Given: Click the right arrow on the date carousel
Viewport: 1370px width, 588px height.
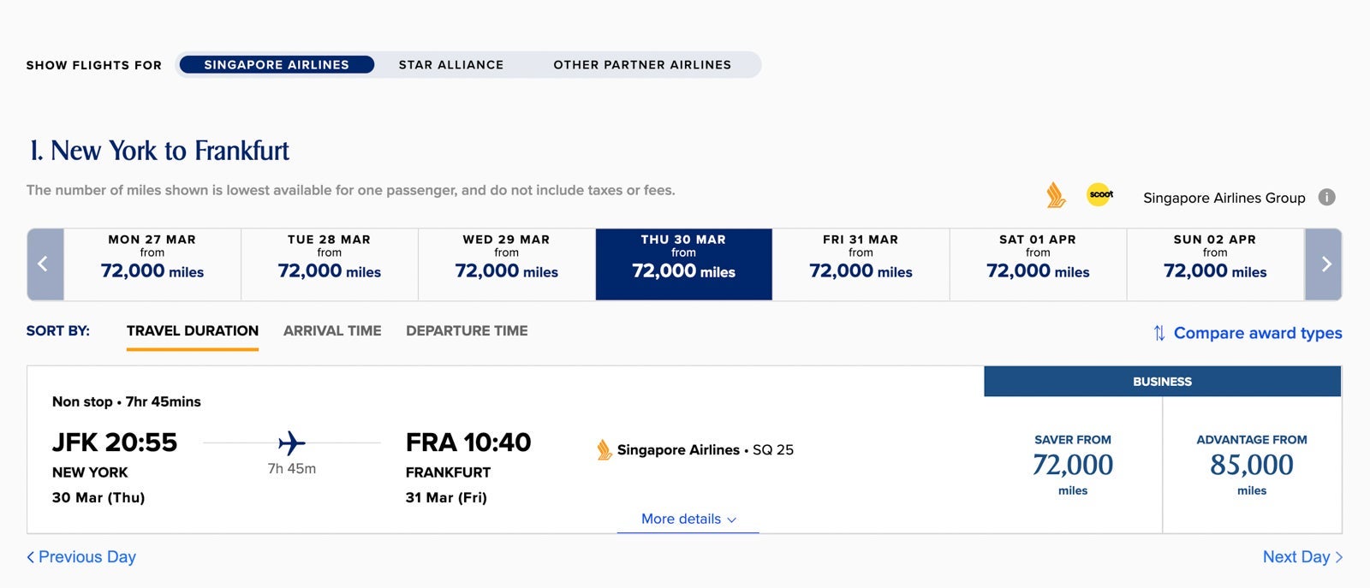Looking at the screenshot, I should (1325, 264).
